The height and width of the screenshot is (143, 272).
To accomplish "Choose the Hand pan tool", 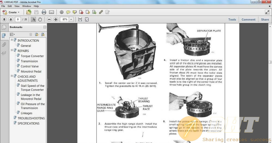I will coord(40,19).
